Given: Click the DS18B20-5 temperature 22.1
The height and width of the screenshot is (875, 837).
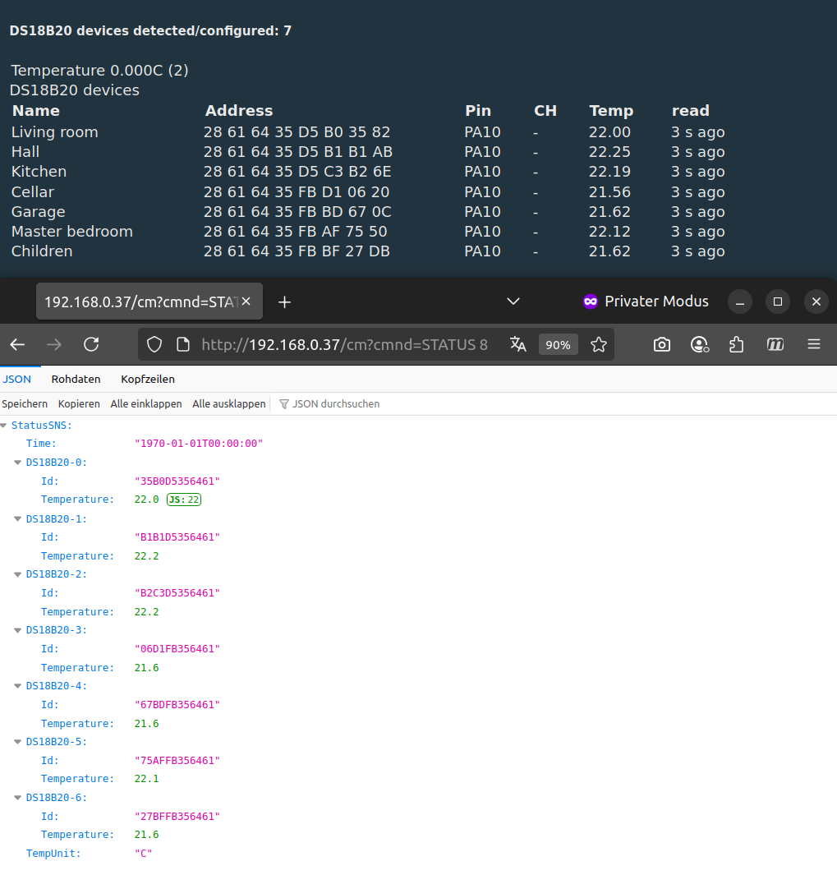Looking at the screenshot, I should pos(147,778).
